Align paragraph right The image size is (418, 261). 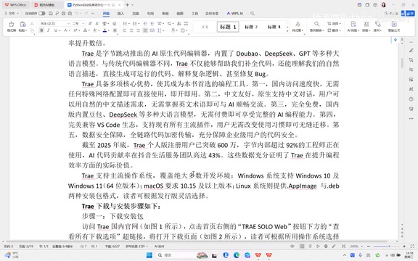(x=138, y=30)
